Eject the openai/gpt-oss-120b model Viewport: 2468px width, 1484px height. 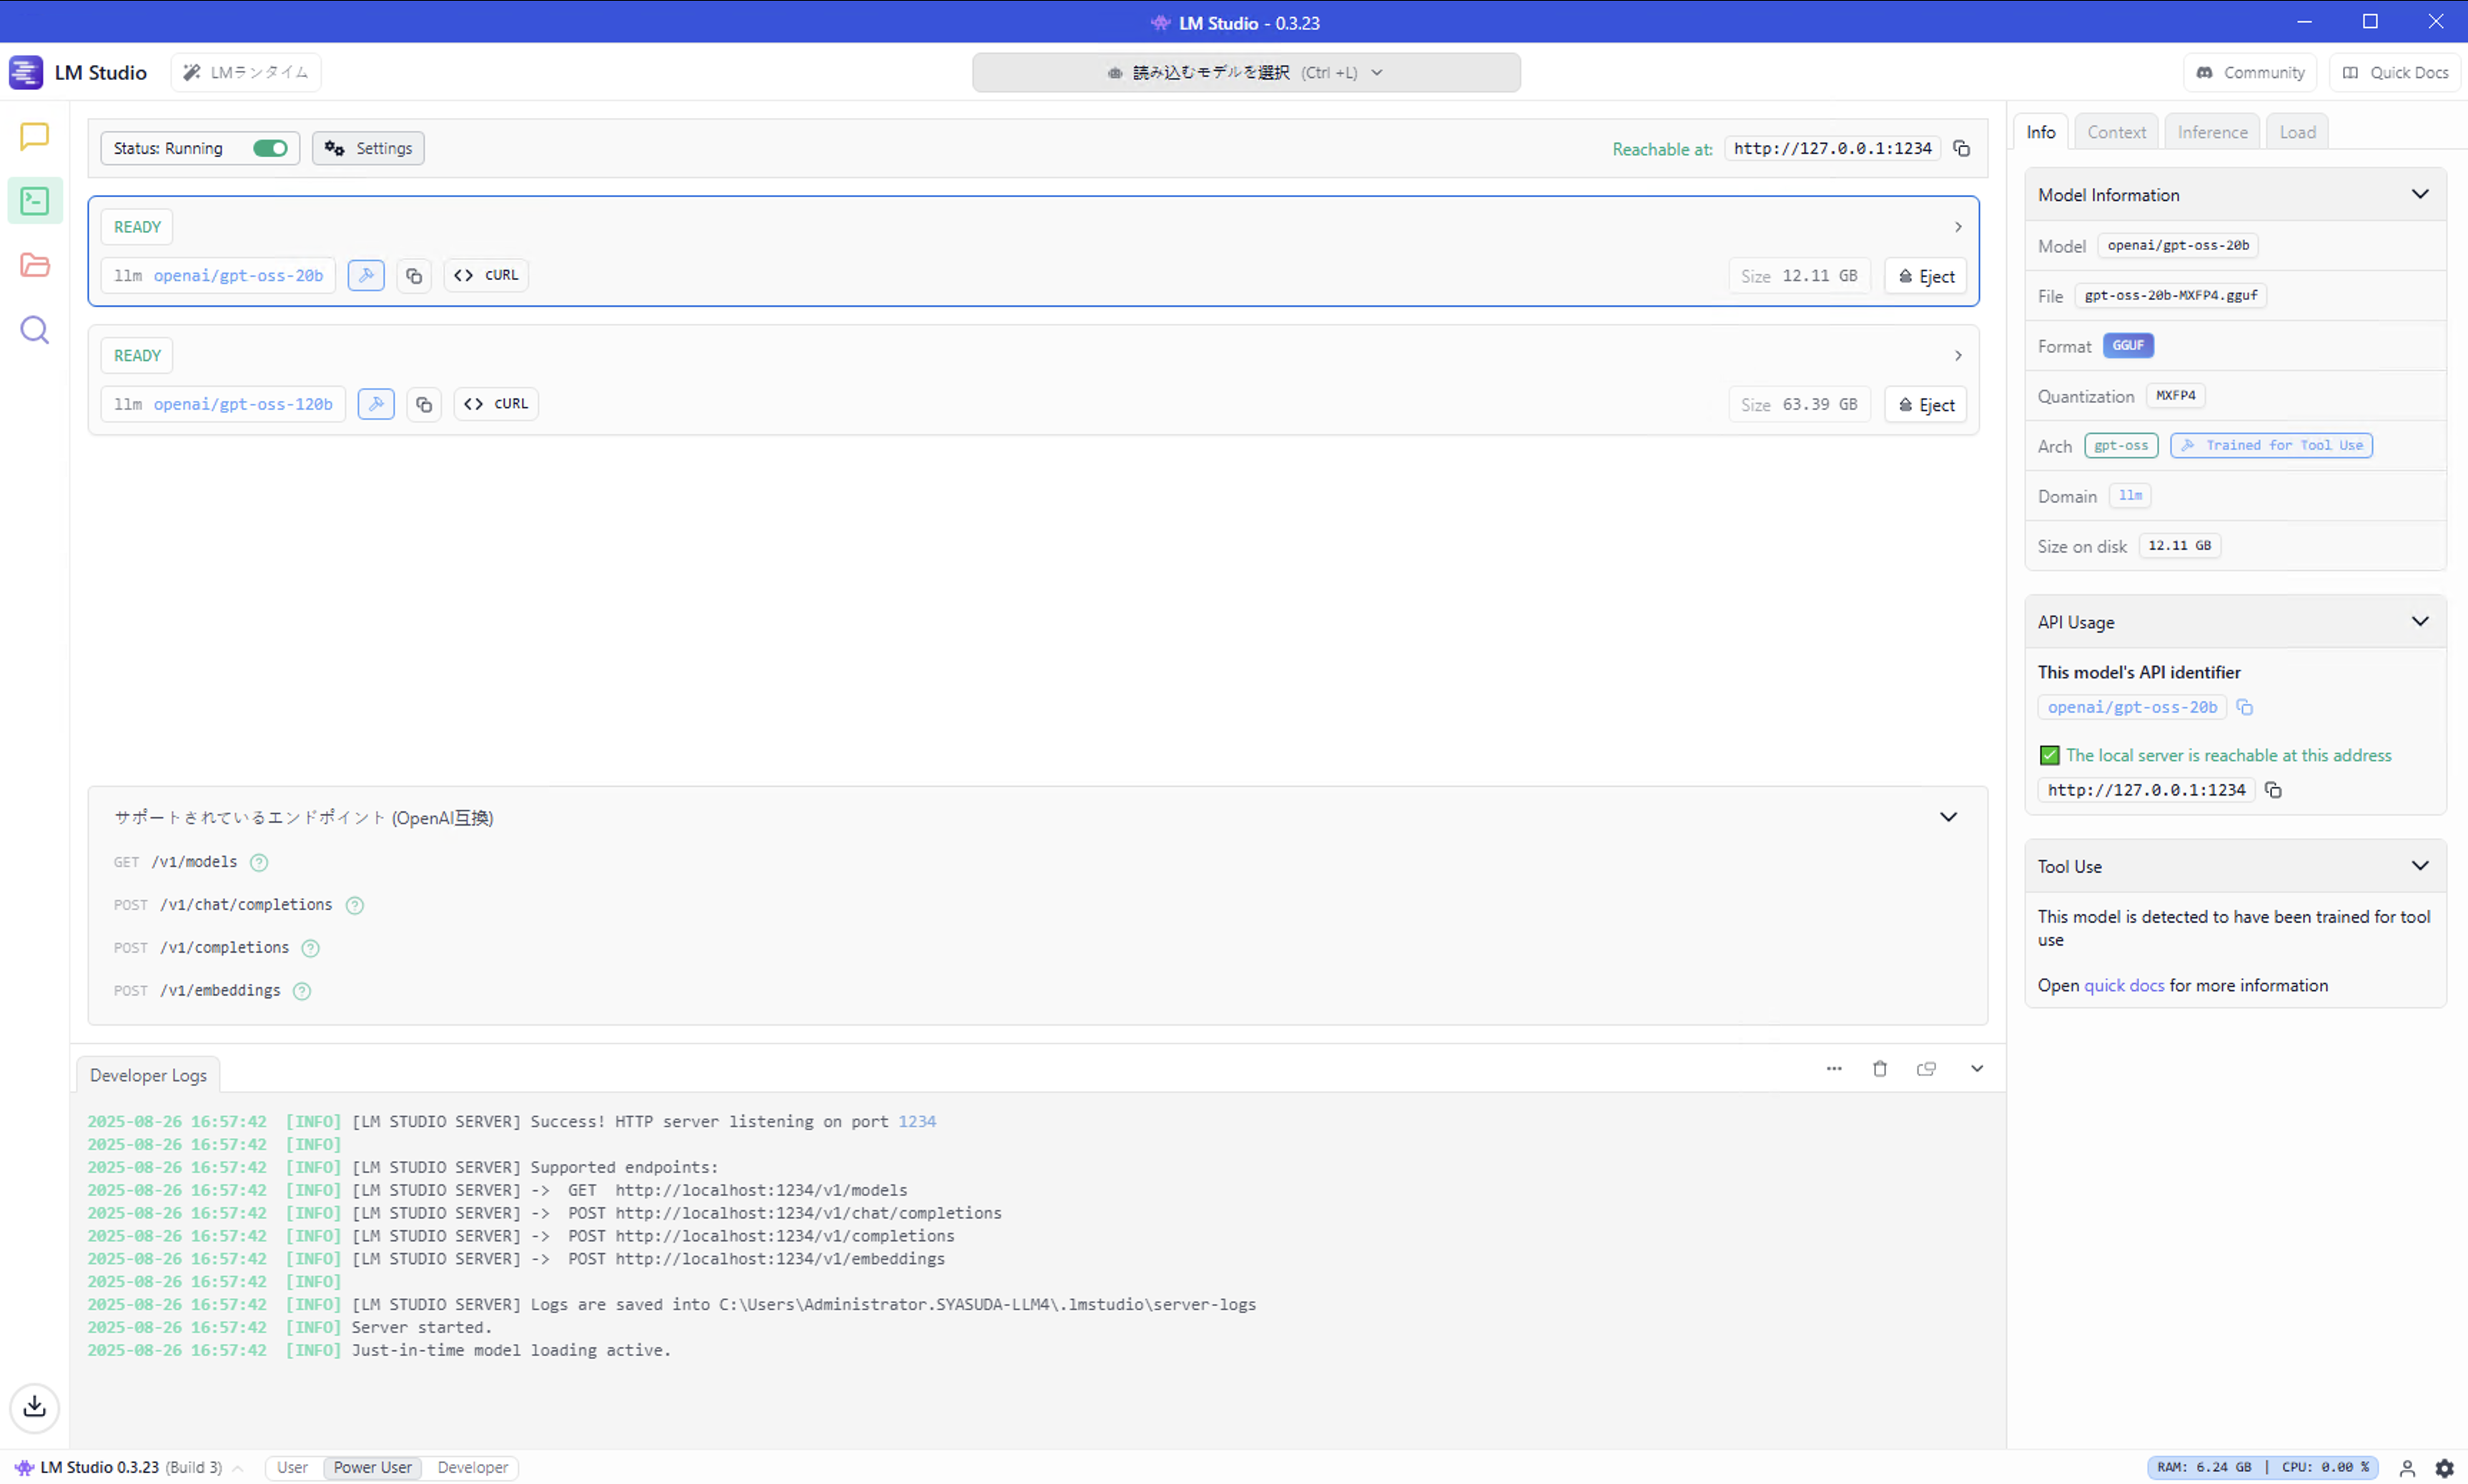click(1925, 405)
